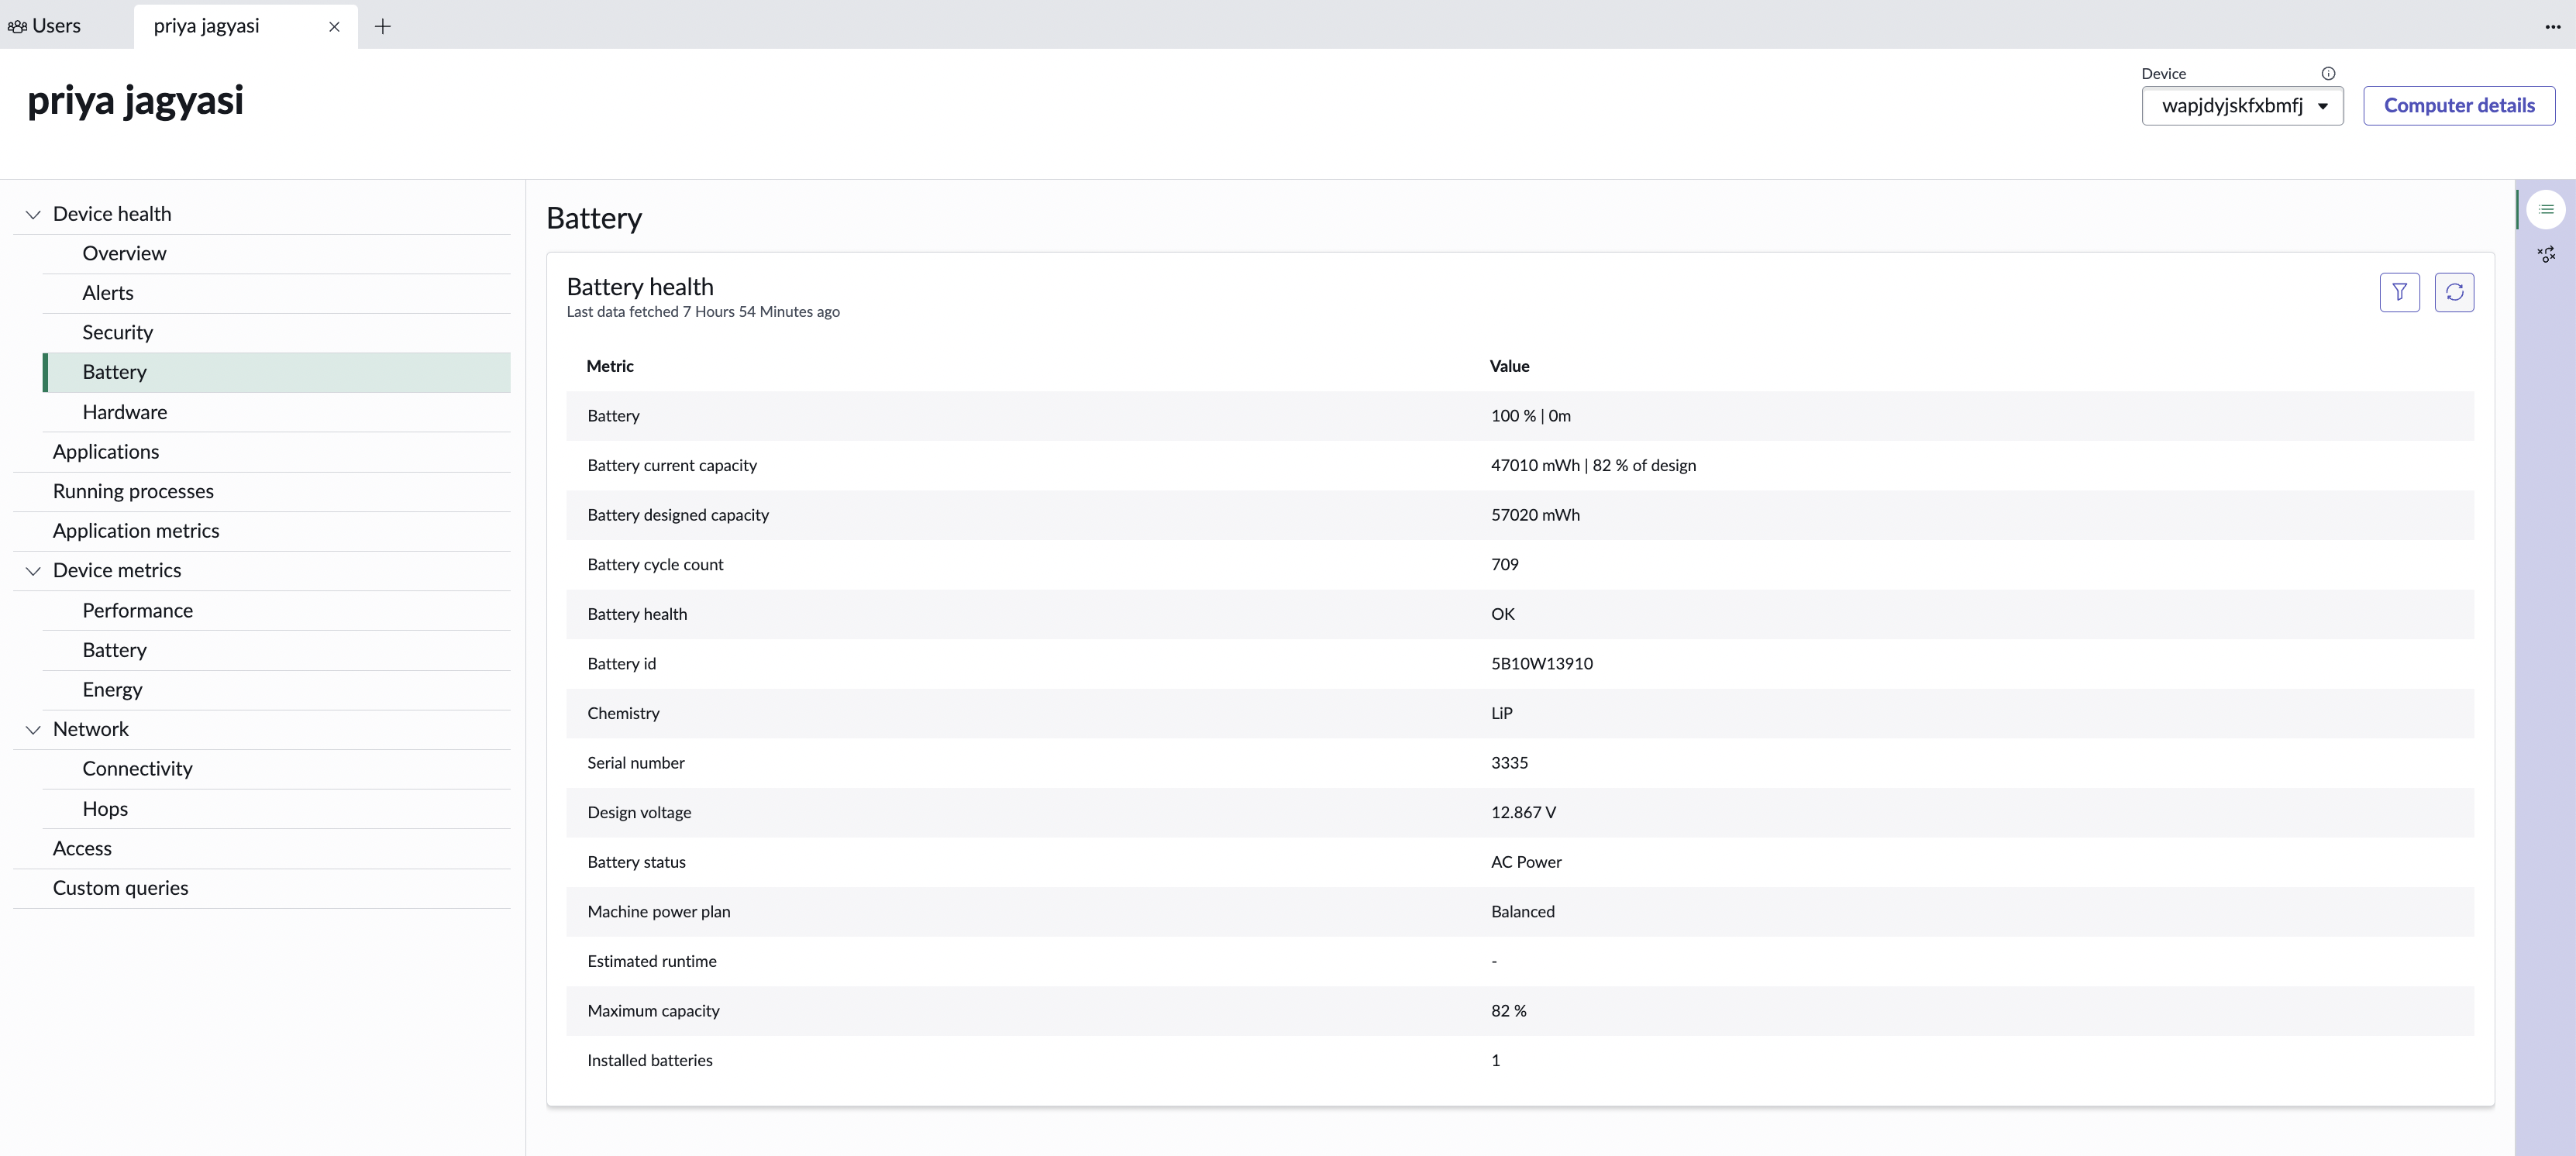Click the Value column header
The image size is (2576, 1156).
(x=1509, y=366)
